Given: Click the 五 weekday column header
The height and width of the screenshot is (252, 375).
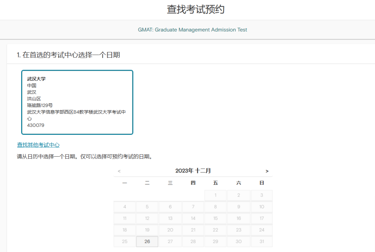Looking at the screenshot, I should [x=216, y=183].
